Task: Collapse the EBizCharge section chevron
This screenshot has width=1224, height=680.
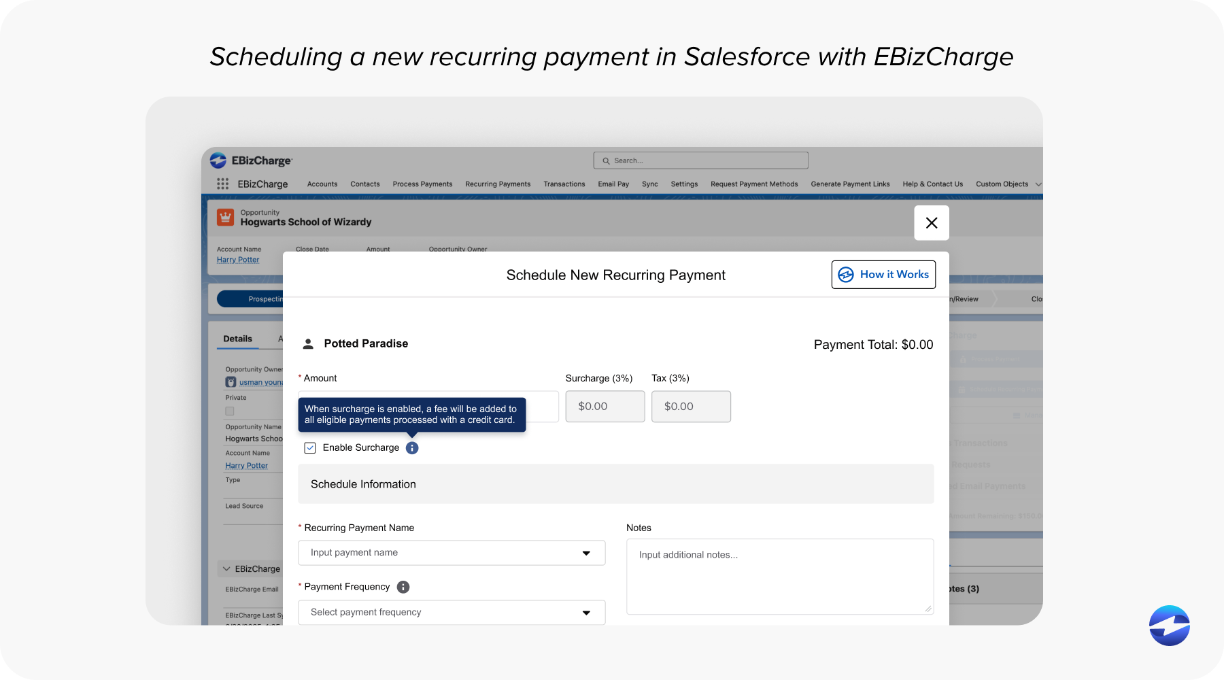Action: (x=226, y=569)
